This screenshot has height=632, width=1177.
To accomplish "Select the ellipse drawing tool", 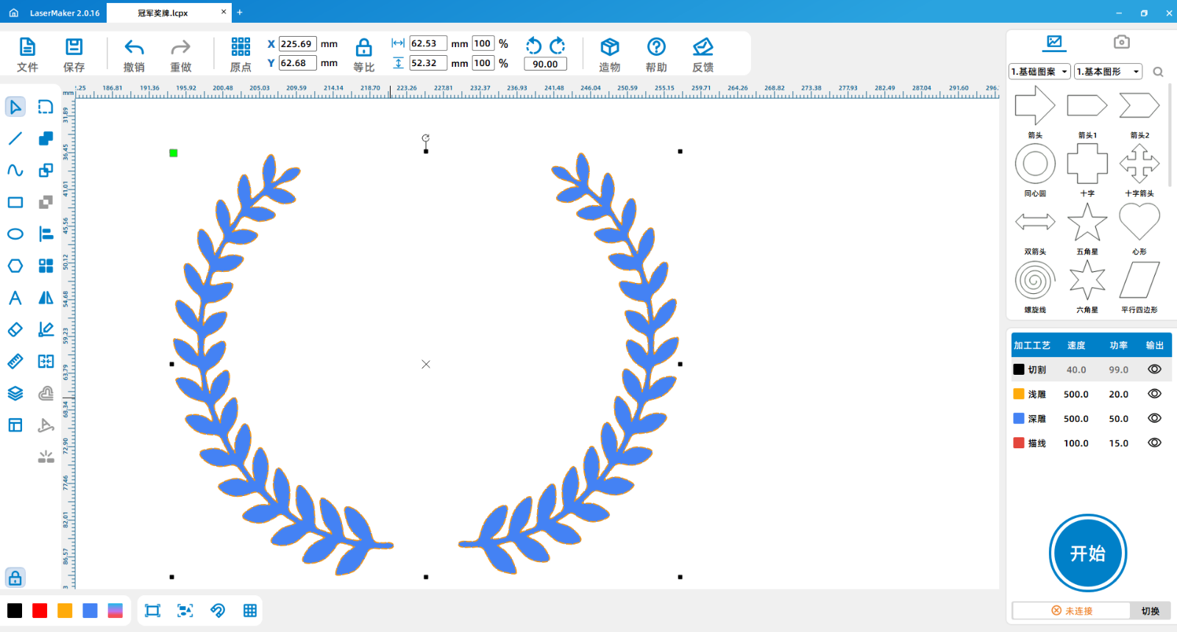I will click(x=15, y=234).
